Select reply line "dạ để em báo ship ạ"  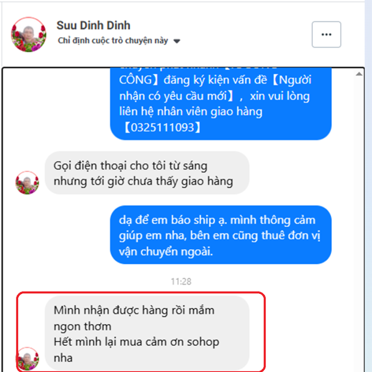(x=173, y=220)
